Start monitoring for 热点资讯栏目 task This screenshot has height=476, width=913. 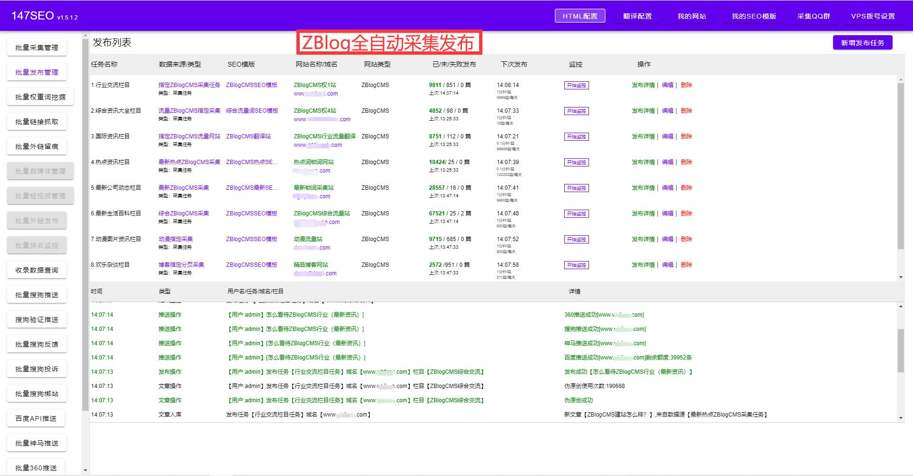[576, 163]
